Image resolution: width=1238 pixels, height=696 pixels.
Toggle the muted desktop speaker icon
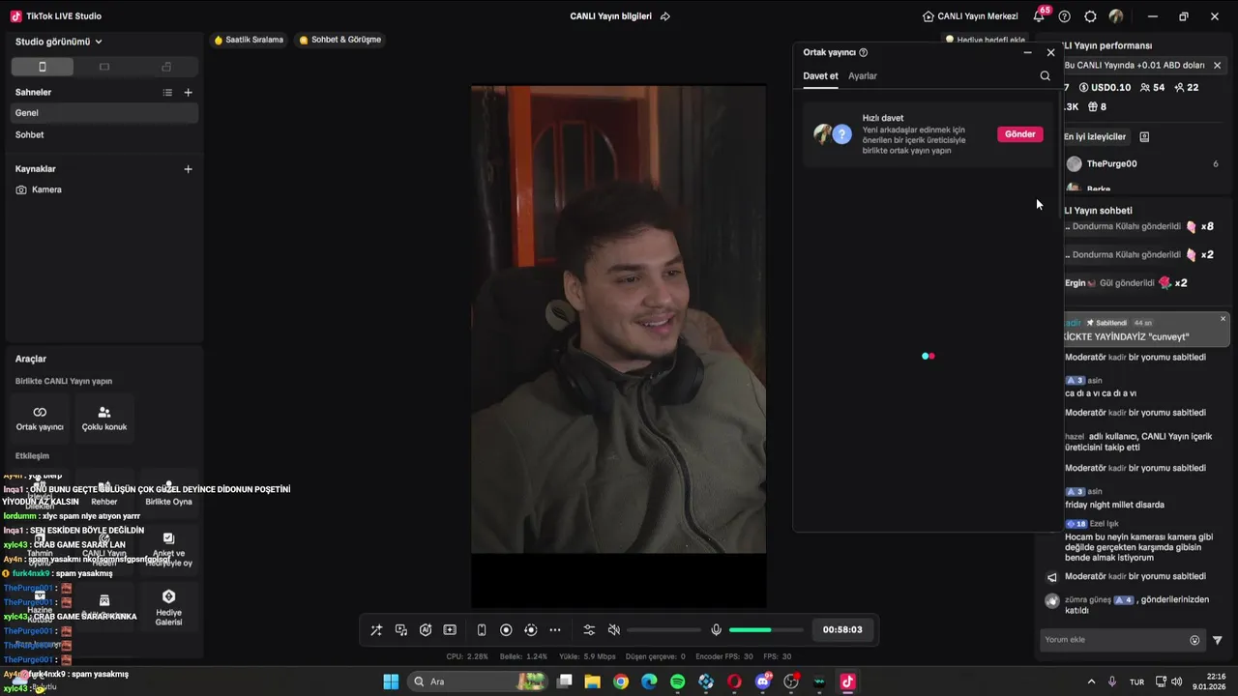coord(613,630)
